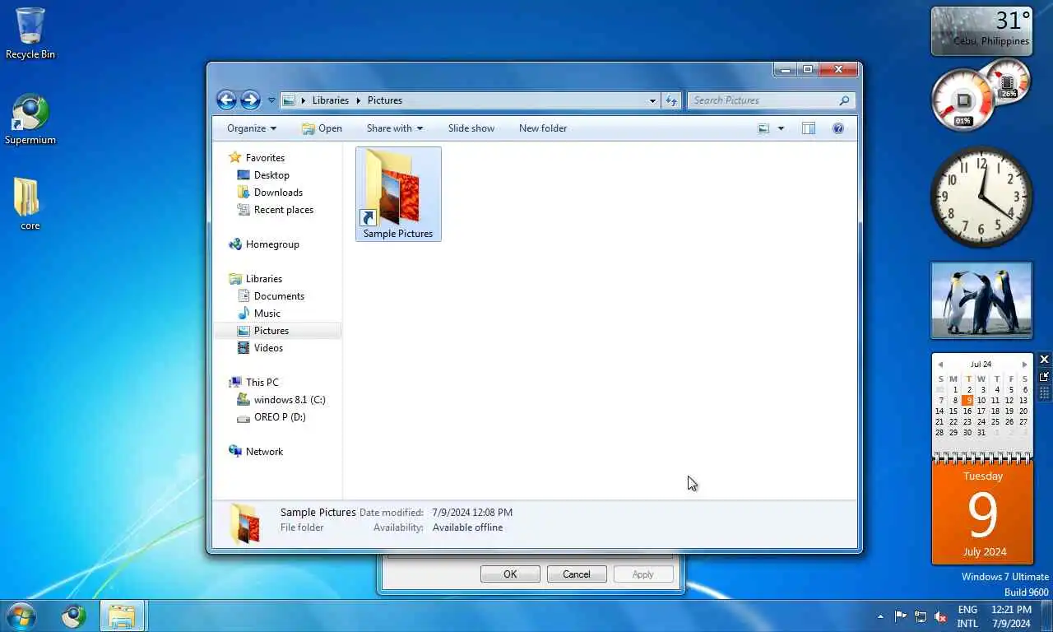Image resolution: width=1053 pixels, height=632 pixels.
Task: Create a New folder
Action: pyautogui.click(x=543, y=128)
